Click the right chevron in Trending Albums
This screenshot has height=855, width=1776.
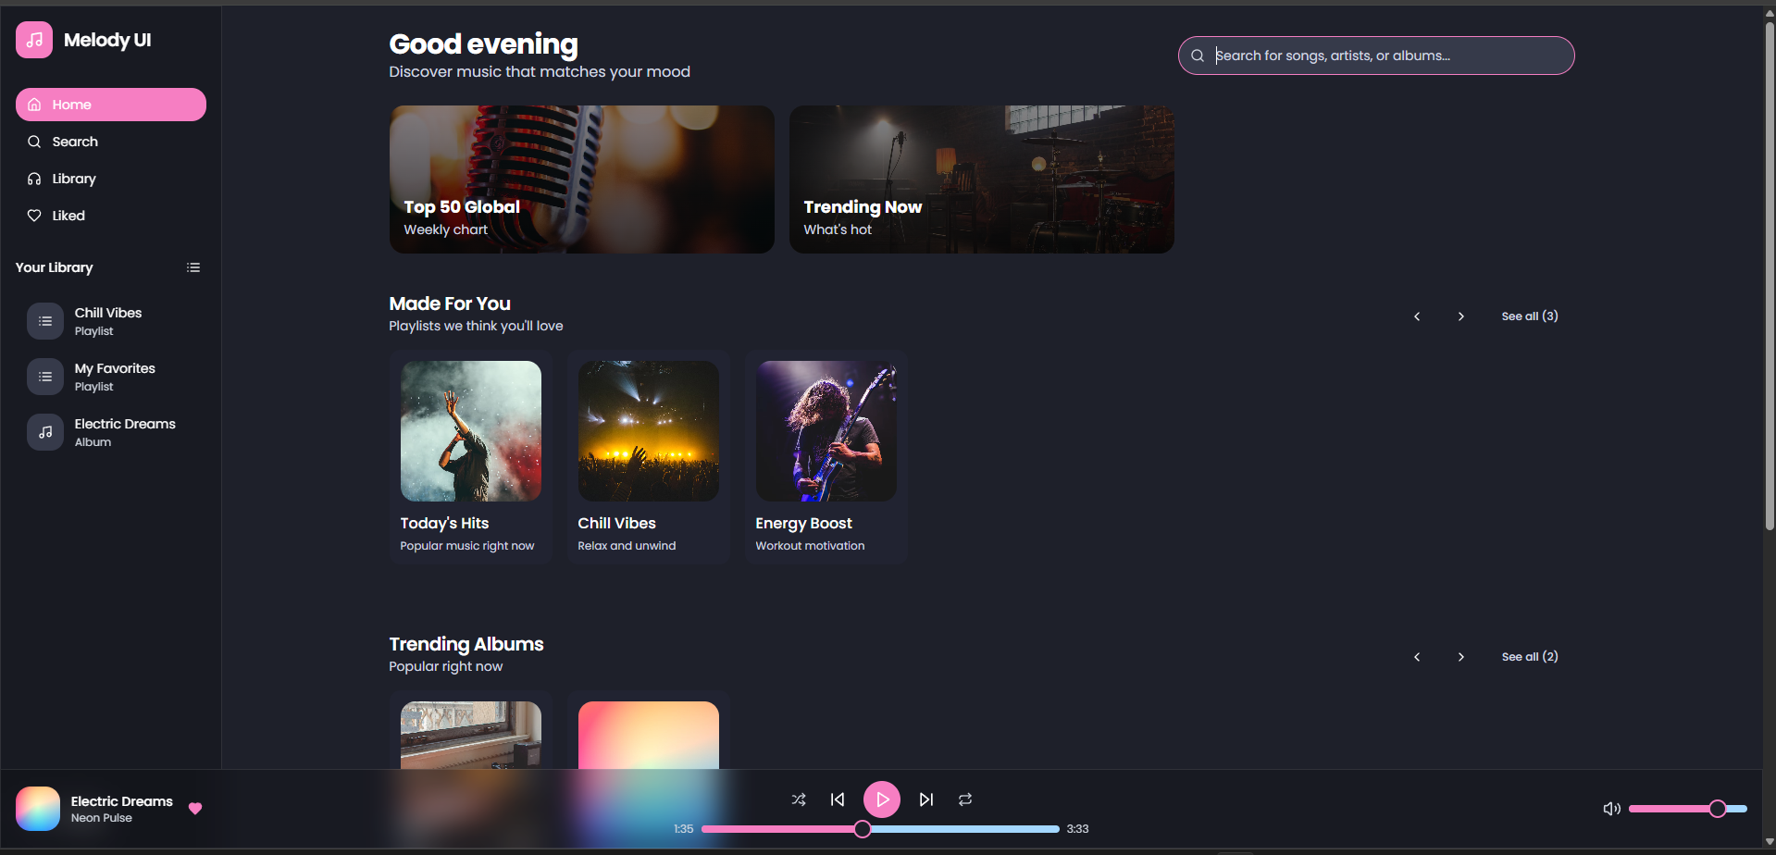tap(1460, 656)
